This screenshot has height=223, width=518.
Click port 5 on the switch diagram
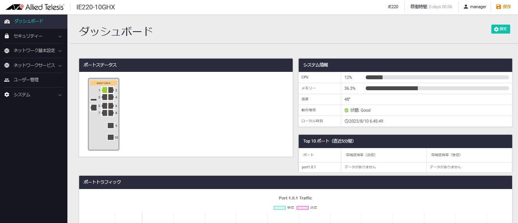[105, 106]
